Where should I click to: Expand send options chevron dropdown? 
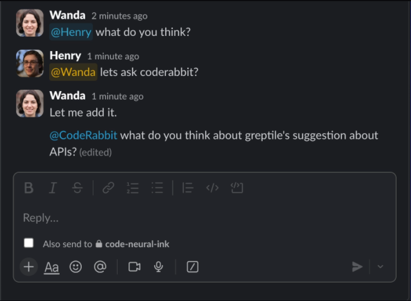click(x=380, y=267)
